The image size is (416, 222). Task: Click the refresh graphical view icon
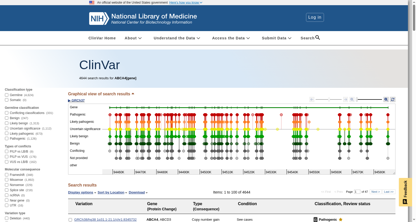[x=393, y=99]
